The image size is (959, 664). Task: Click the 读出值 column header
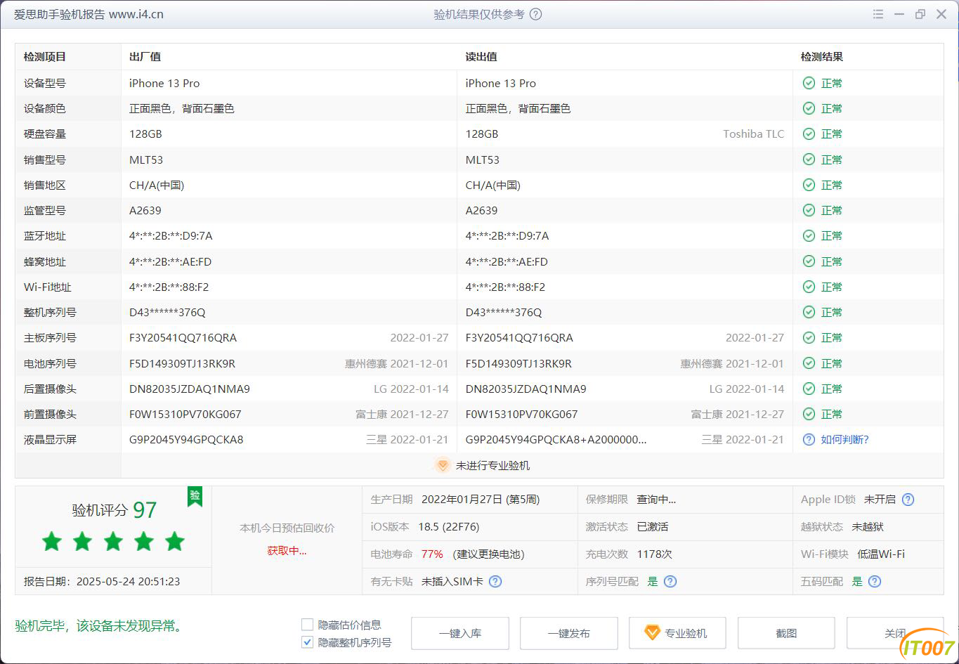click(x=481, y=57)
